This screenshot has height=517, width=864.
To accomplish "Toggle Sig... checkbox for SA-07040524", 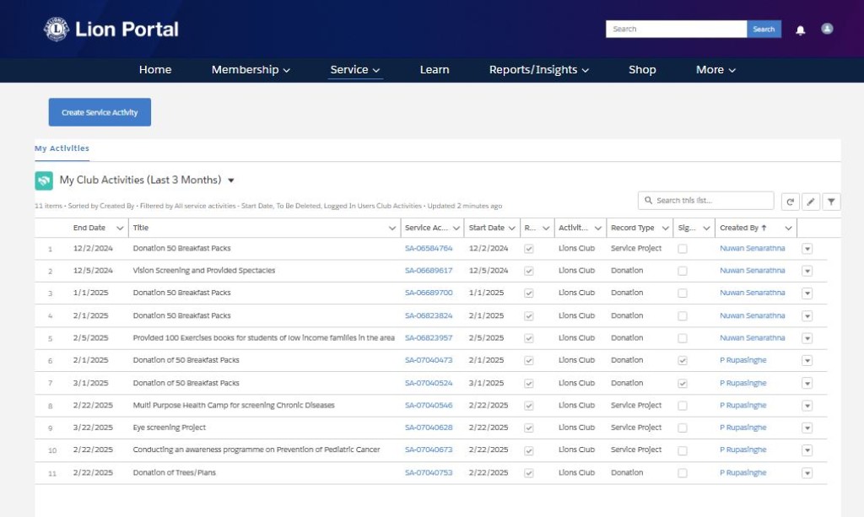I will point(683,383).
